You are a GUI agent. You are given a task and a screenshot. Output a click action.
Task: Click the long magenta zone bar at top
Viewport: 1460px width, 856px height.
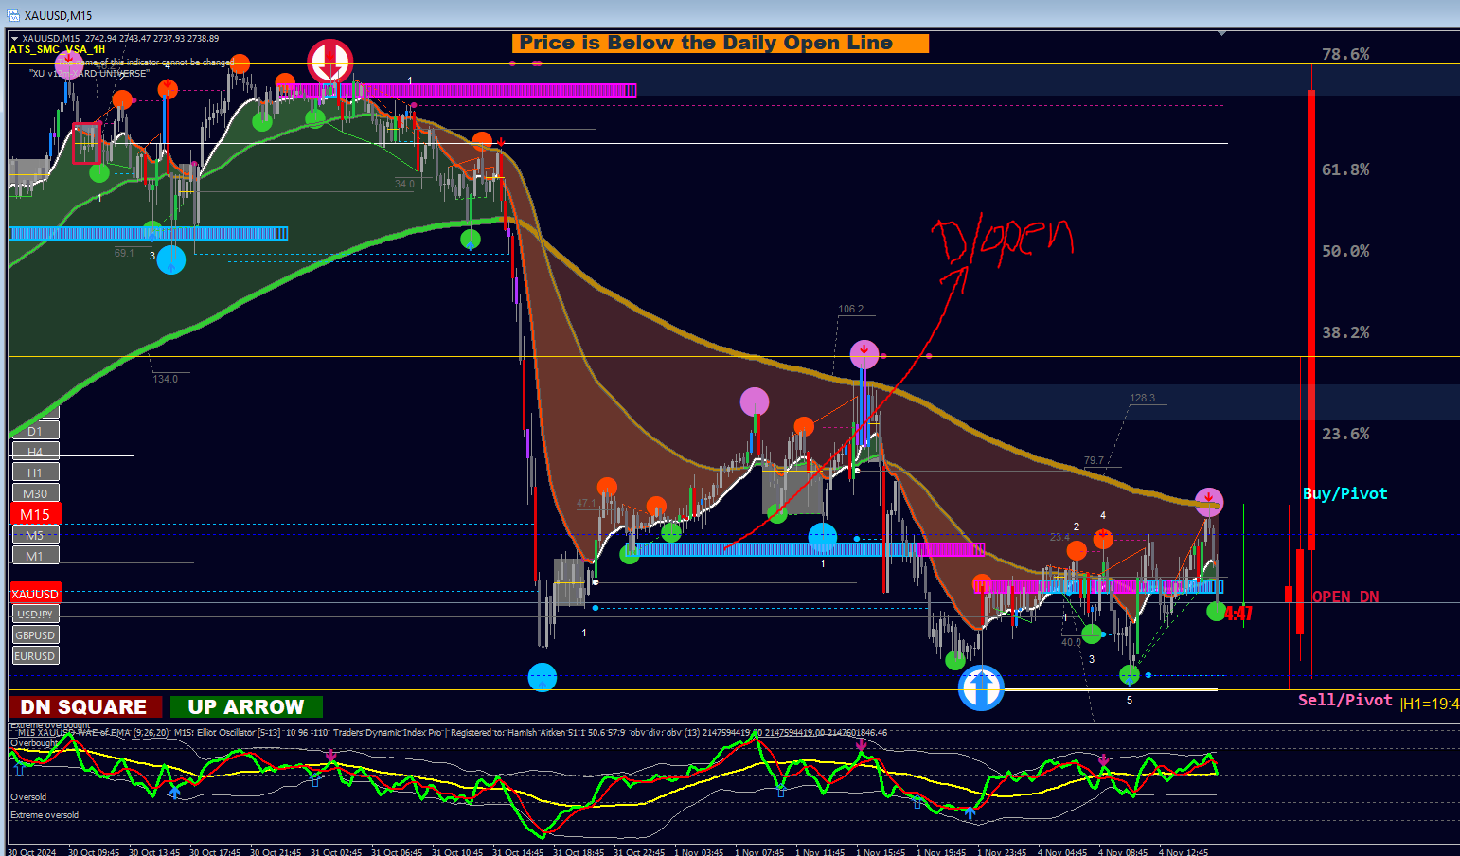tap(489, 90)
